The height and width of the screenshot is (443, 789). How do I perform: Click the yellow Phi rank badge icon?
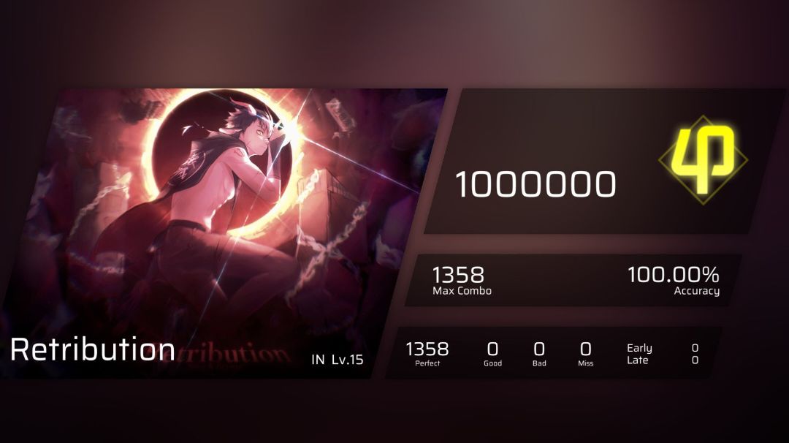[703, 160]
